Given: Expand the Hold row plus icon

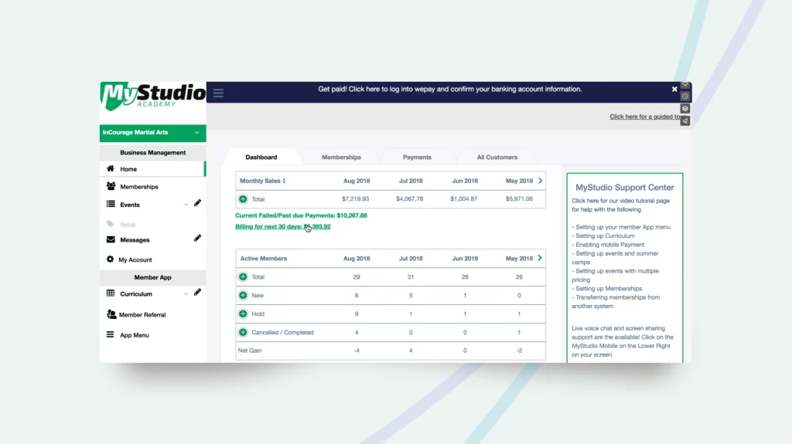Looking at the screenshot, I should pyautogui.click(x=243, y=314).
